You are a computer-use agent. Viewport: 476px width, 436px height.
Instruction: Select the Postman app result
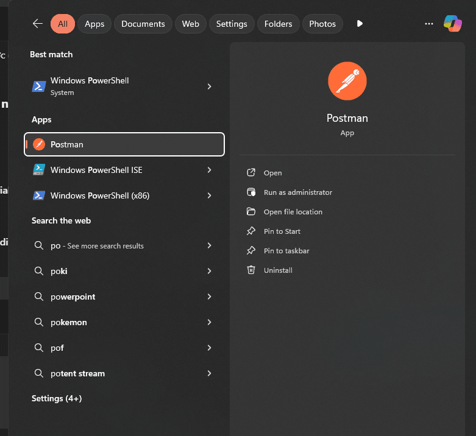tap(124, 144)
